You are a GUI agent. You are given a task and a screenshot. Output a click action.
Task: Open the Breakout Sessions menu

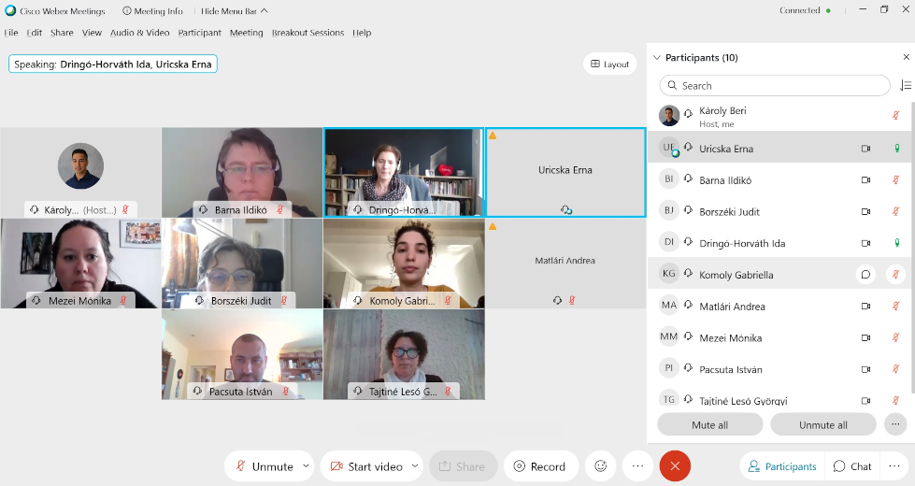pos(307,33)
